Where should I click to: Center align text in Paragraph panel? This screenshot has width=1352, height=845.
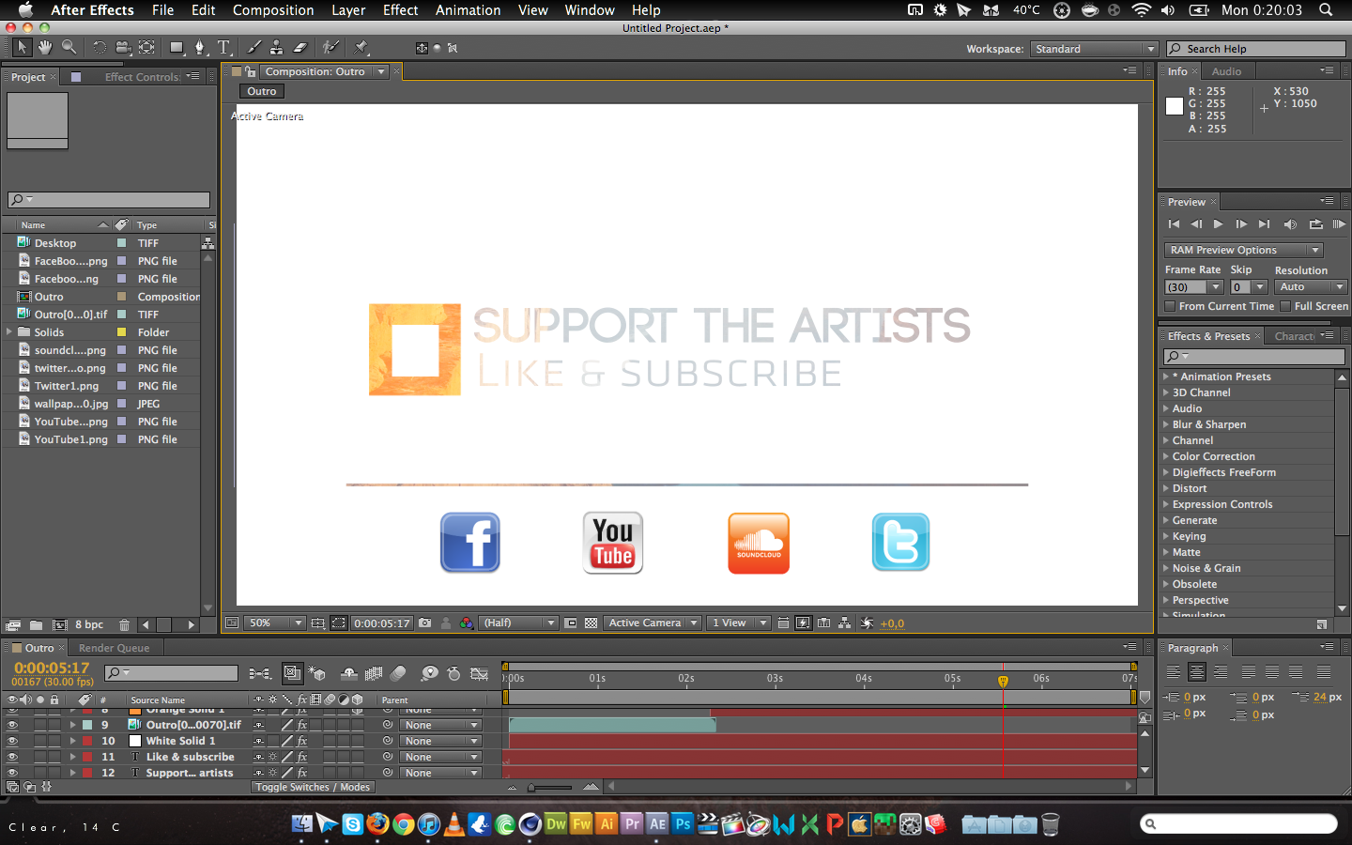[1197, 671]
